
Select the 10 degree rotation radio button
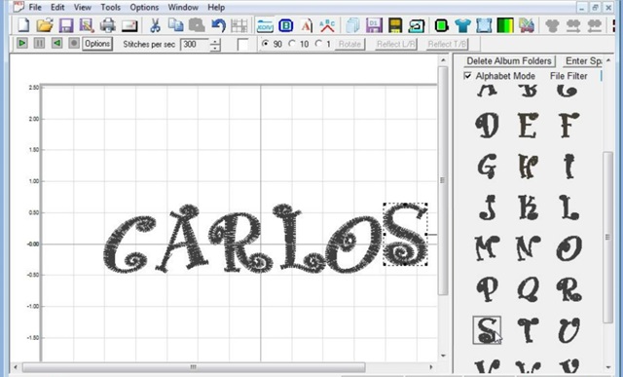(292, 43)
